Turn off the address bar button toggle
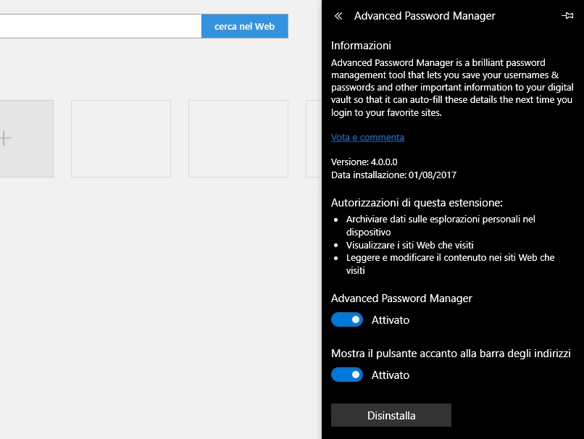Screen dimensions: 584x439 (x=347, y=375)
